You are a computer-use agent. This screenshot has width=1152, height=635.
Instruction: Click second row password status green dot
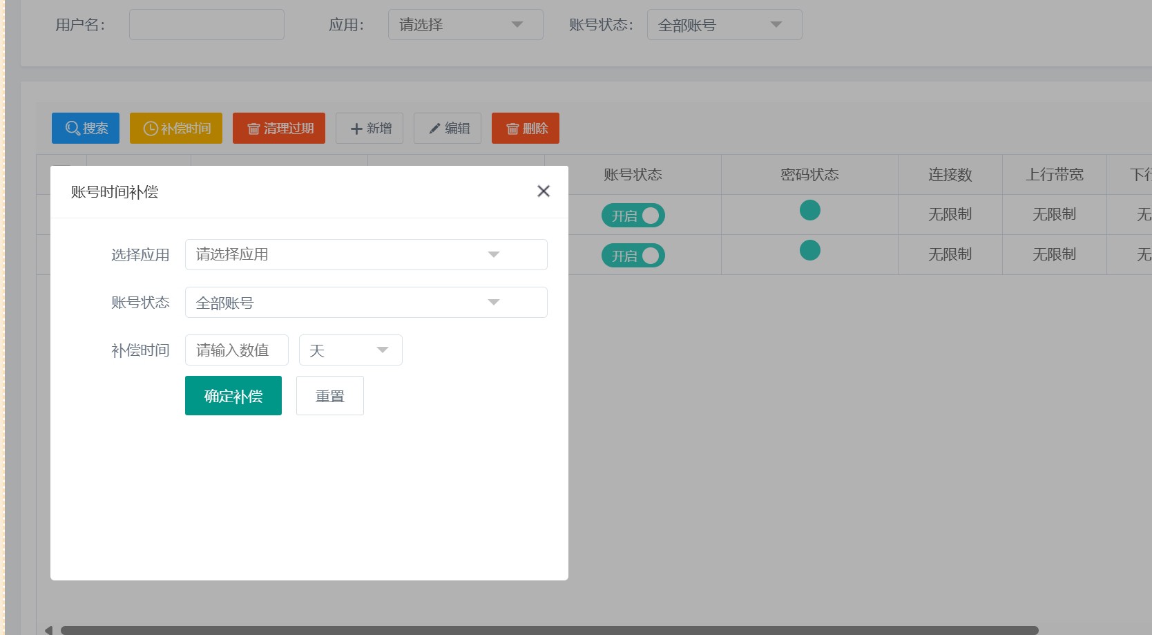pos(809,250)
